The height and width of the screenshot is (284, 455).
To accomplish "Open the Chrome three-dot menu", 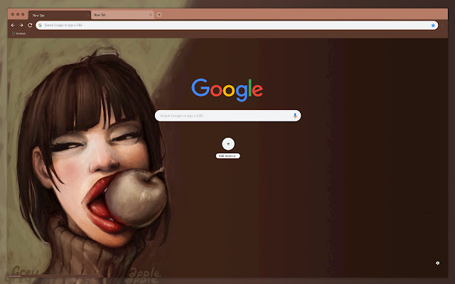I will point(443,26).
